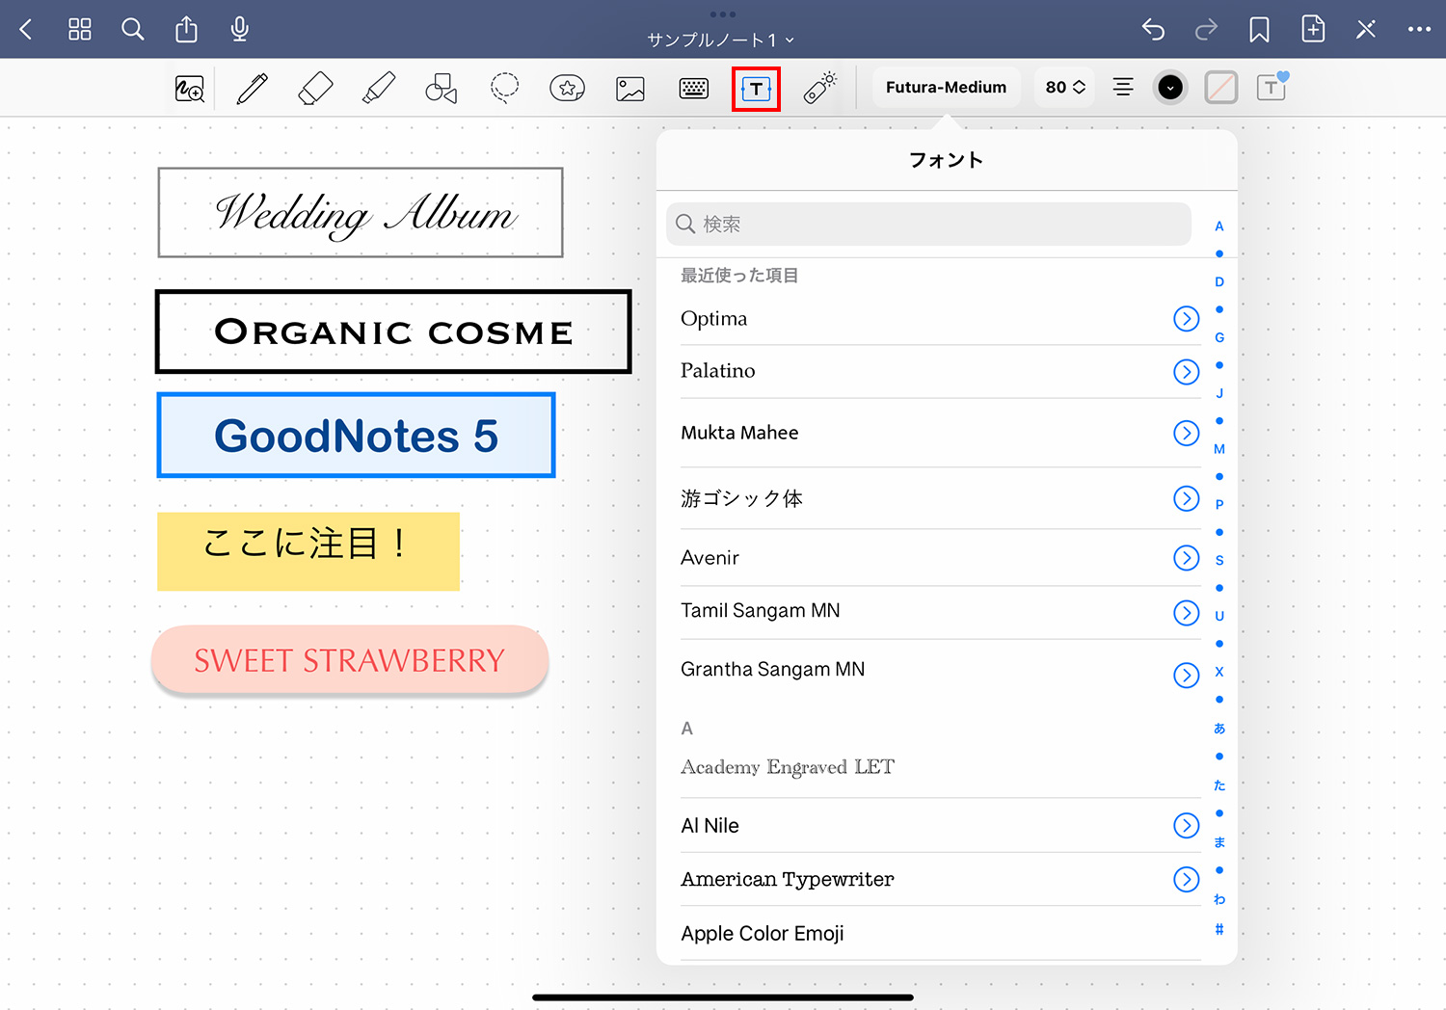Expand Mukta Mahee font variants
This screenshot has width=1446, height=1010.
coord(1187,434)
